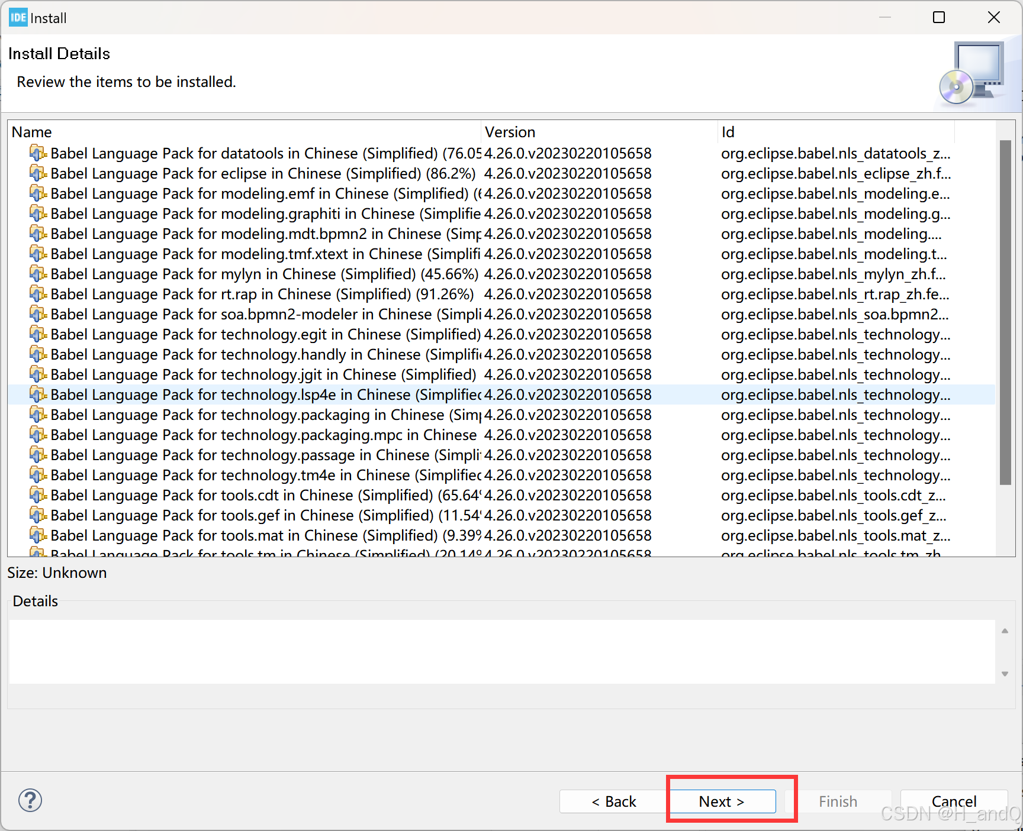Click the technology.lsp4e language pack icon
Image resolution: width=1023 pixels, height=831 pixels.
[x=38, y=395]
